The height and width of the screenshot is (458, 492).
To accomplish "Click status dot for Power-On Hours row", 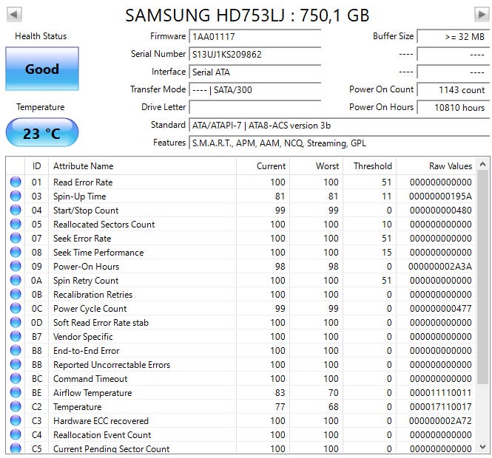I will pyautogui.click(x=16, y=266).
